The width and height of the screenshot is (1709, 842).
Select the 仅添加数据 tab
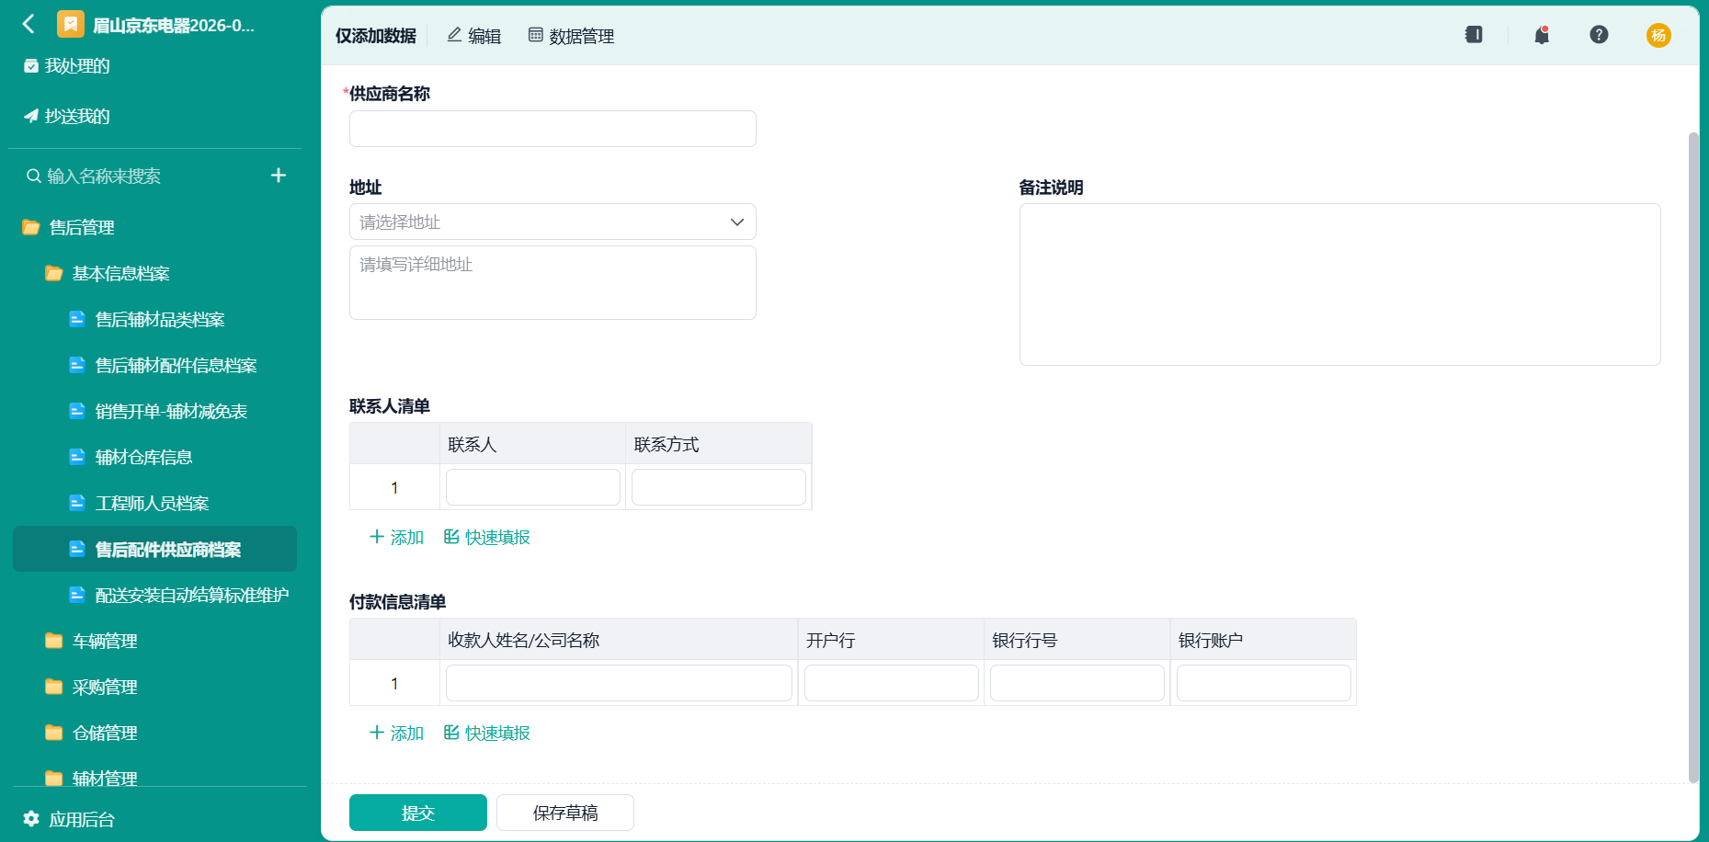click(375, 36)
